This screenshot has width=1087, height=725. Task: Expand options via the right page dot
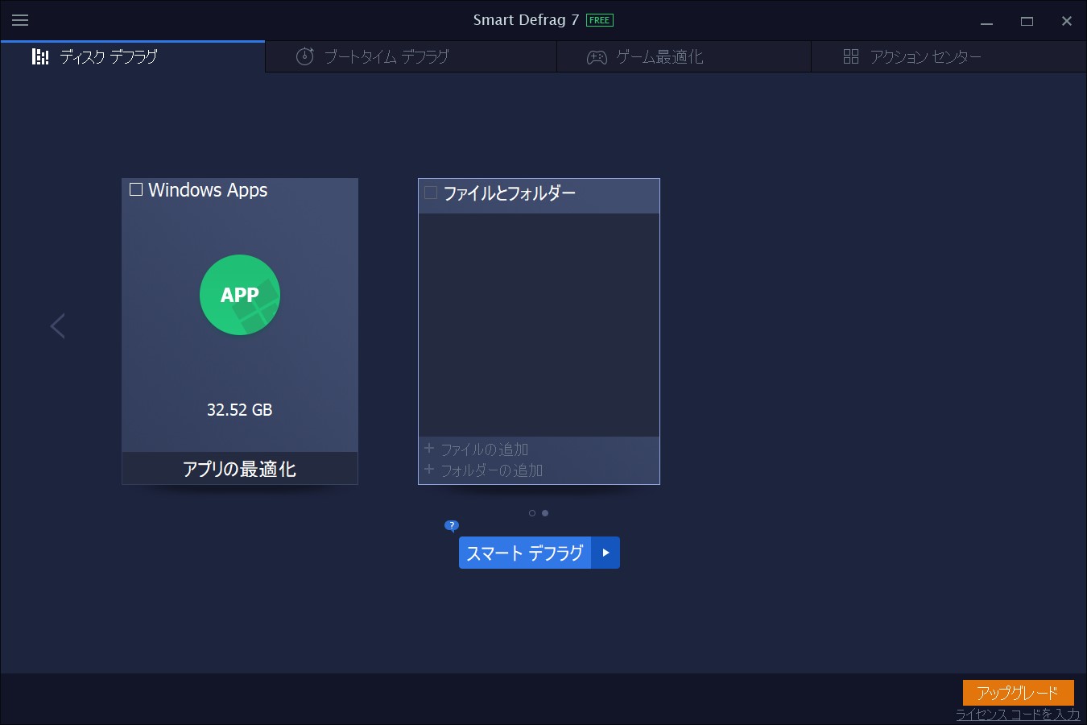(x=545, y=512)
